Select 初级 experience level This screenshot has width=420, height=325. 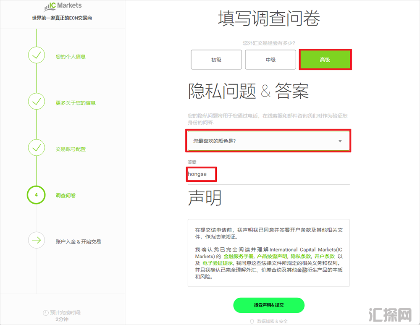tap(216, 60)
